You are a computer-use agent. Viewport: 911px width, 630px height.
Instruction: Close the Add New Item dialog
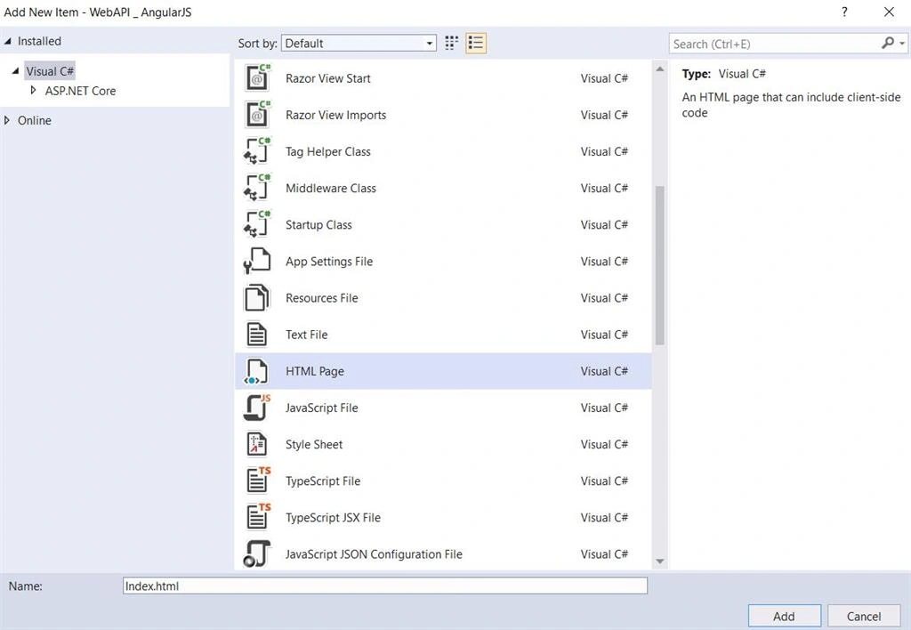[889, 12]
